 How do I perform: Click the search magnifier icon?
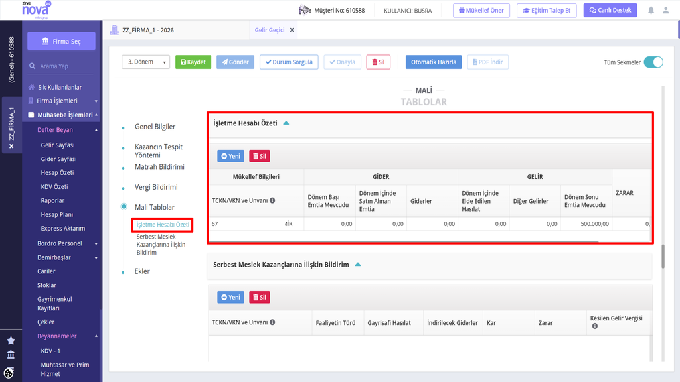(x=33, y=66)
